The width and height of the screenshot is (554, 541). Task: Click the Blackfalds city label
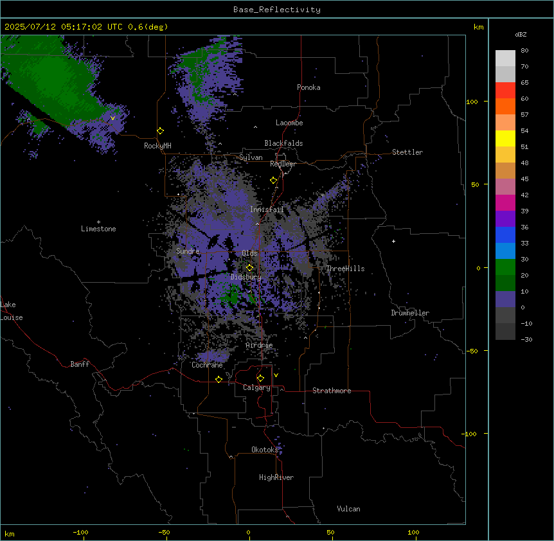pyautogui.click(x=283, y=143)
